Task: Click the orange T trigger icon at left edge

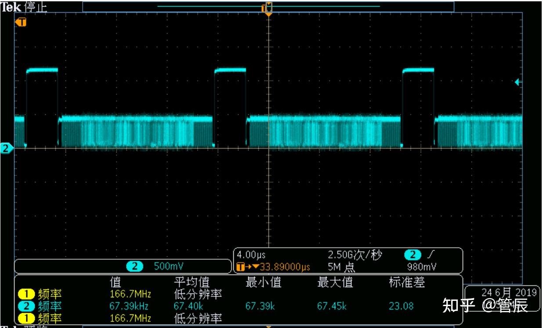Action: [21, 22]
